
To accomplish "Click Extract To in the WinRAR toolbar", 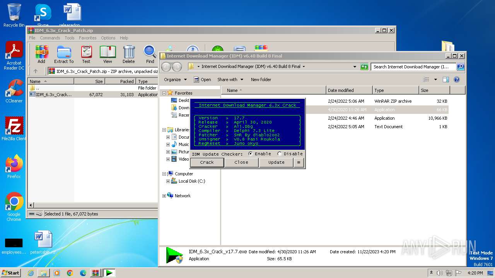I will [x=64, y=54].
